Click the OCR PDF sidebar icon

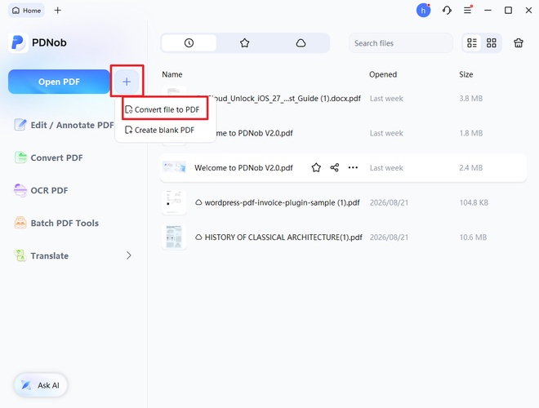tap(20, 190)
